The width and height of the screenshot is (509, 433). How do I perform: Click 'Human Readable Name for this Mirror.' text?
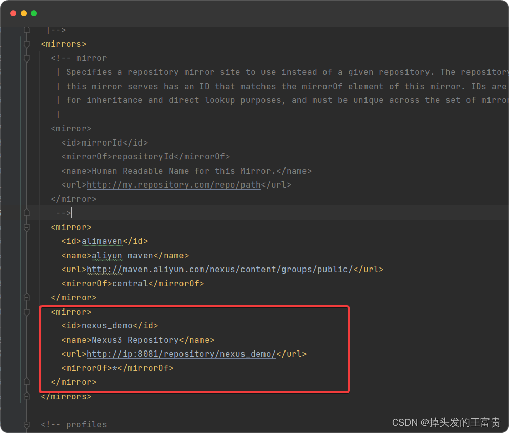pos(184,171)
